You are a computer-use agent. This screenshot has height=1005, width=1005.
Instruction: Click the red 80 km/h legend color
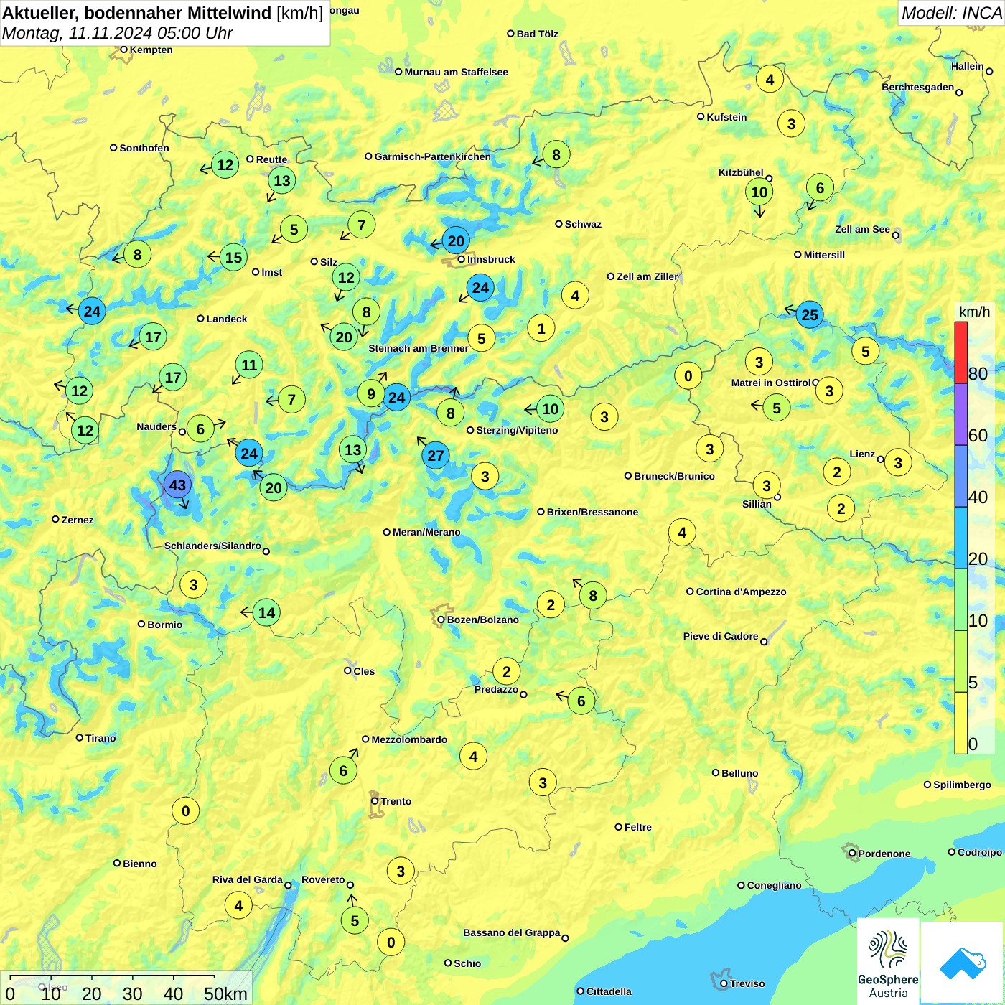tap(960, 352)
